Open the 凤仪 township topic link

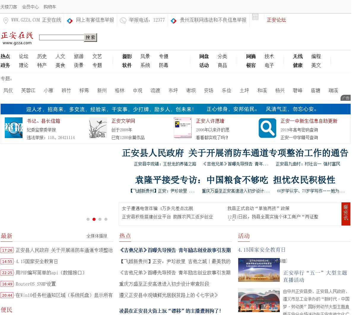point(8,90)
